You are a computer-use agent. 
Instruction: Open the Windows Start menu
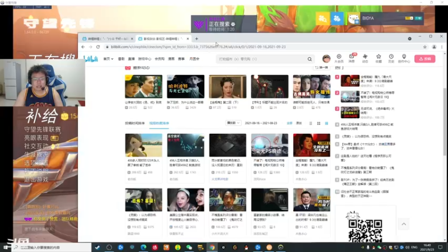(x=6, y=247)
